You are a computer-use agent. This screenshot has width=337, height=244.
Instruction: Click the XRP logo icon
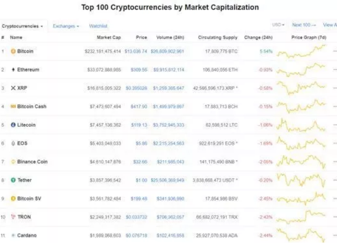[13, 88]
